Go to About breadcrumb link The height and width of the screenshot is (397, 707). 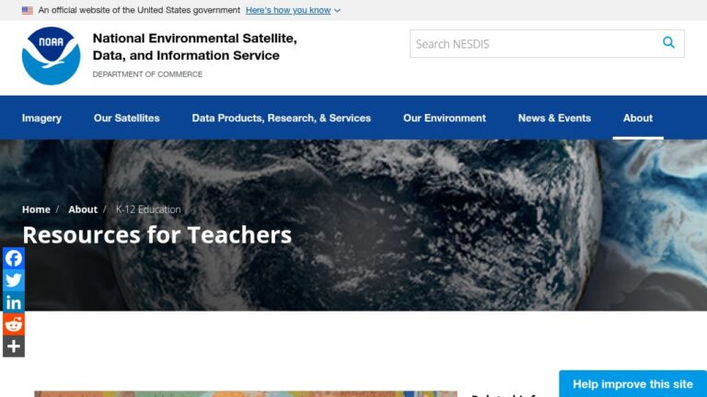(x=83, y=210)
